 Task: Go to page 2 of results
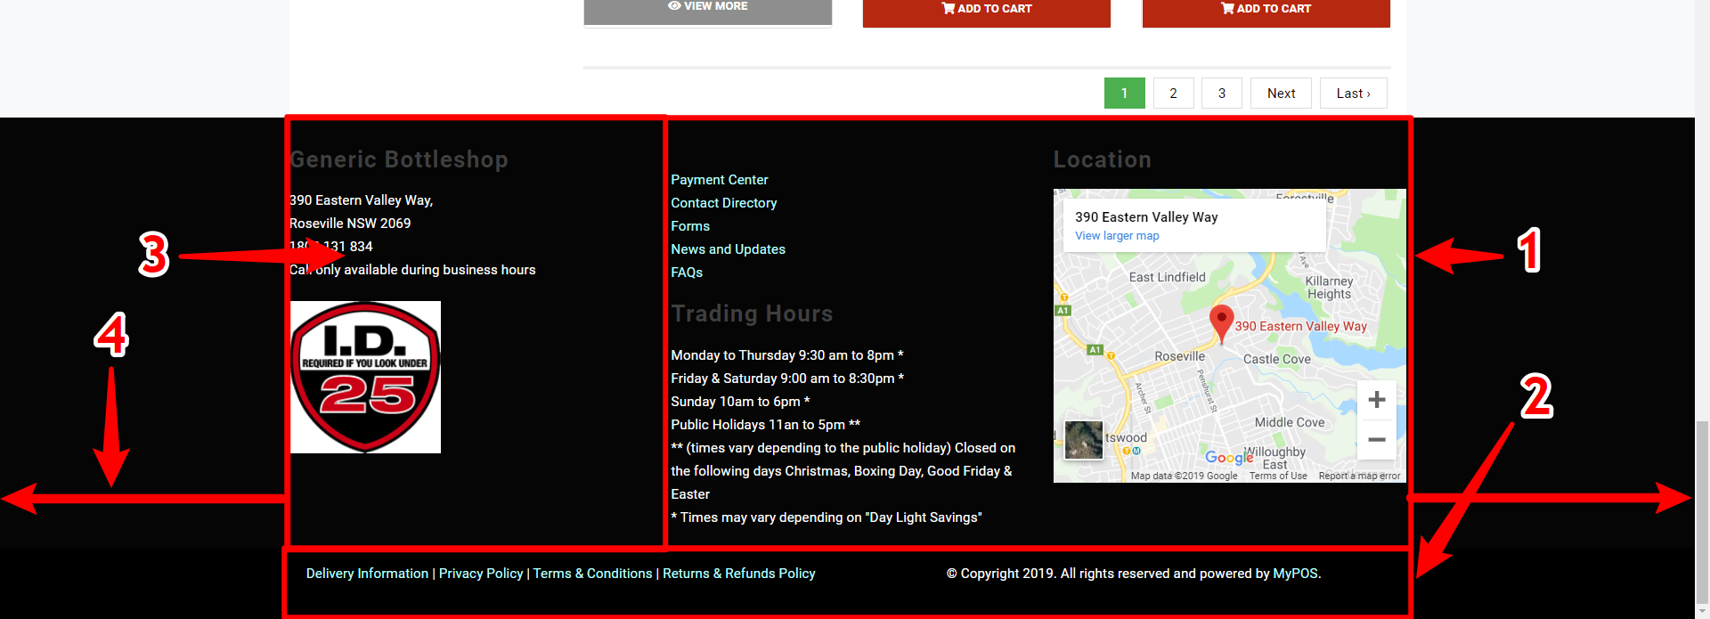1173,94
